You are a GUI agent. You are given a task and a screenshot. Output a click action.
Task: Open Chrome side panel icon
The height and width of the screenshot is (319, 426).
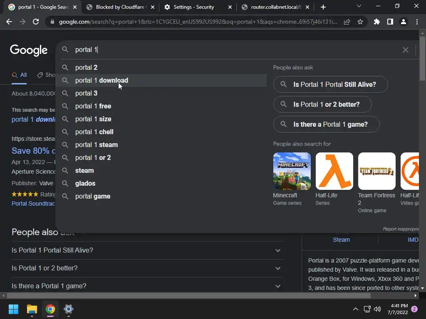coord(390,22)
